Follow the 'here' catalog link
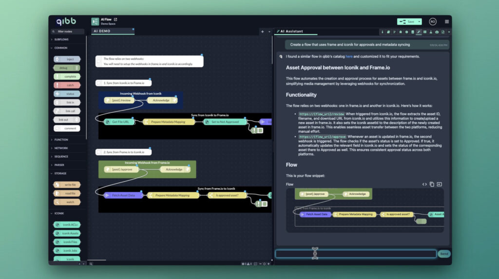Viewport: 499px width, 279px height. pos(349,56)
